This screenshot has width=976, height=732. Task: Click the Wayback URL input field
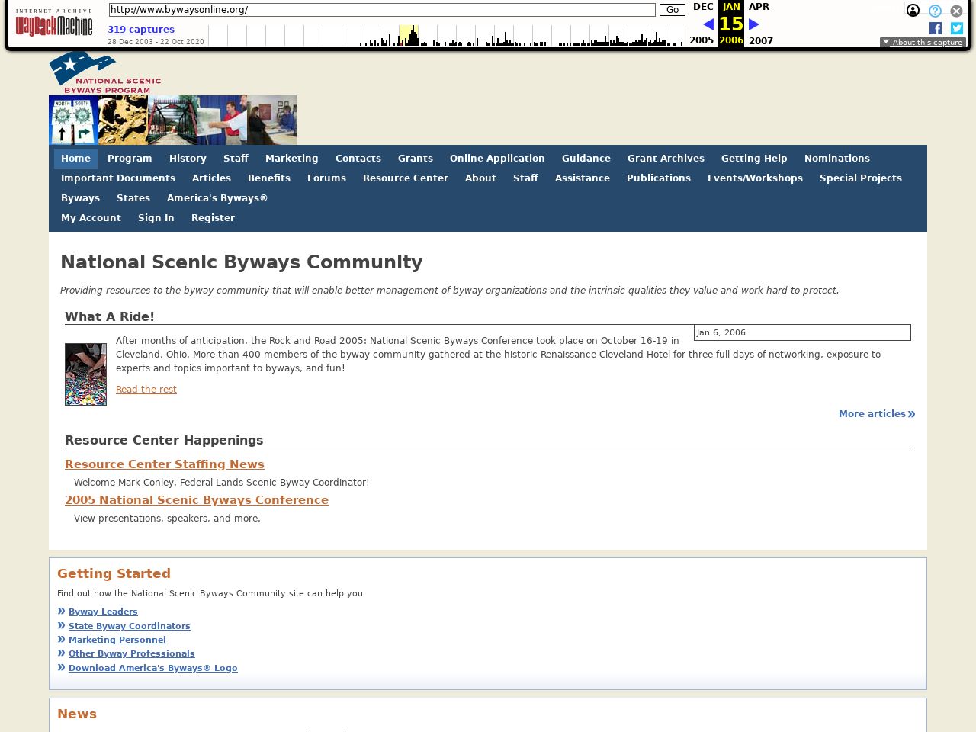click(x=381, y=10)
